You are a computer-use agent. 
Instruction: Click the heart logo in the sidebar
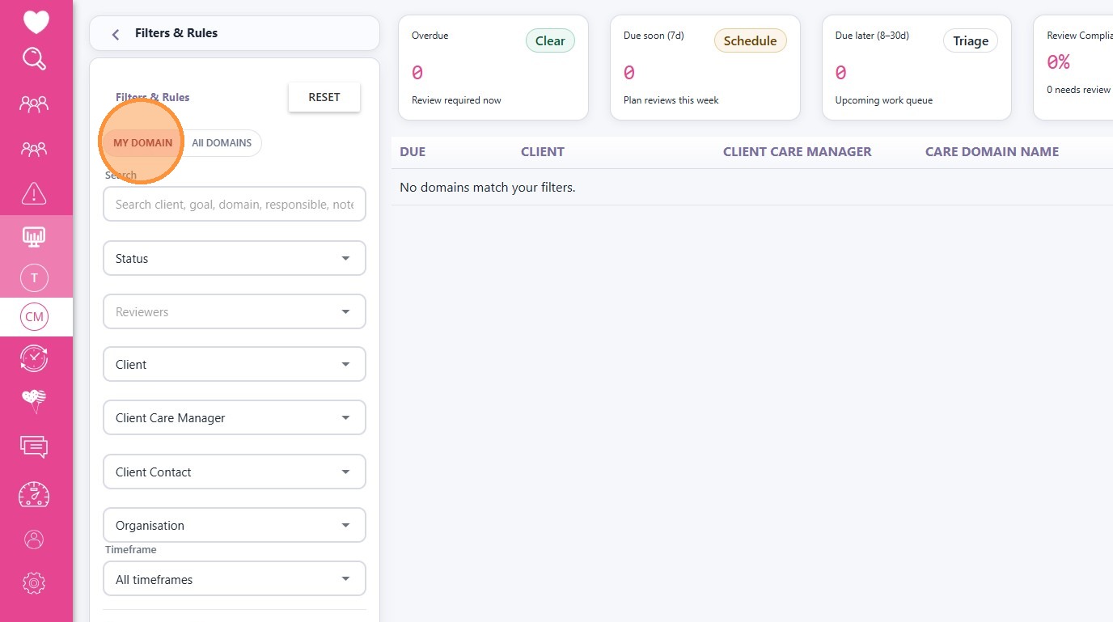[x=36, y=22]
